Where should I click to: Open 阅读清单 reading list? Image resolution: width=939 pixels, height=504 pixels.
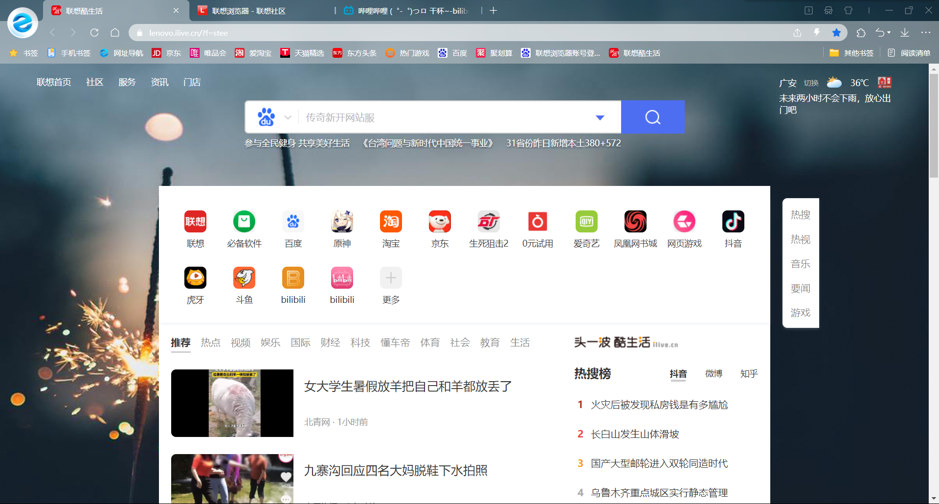(909, 53)
